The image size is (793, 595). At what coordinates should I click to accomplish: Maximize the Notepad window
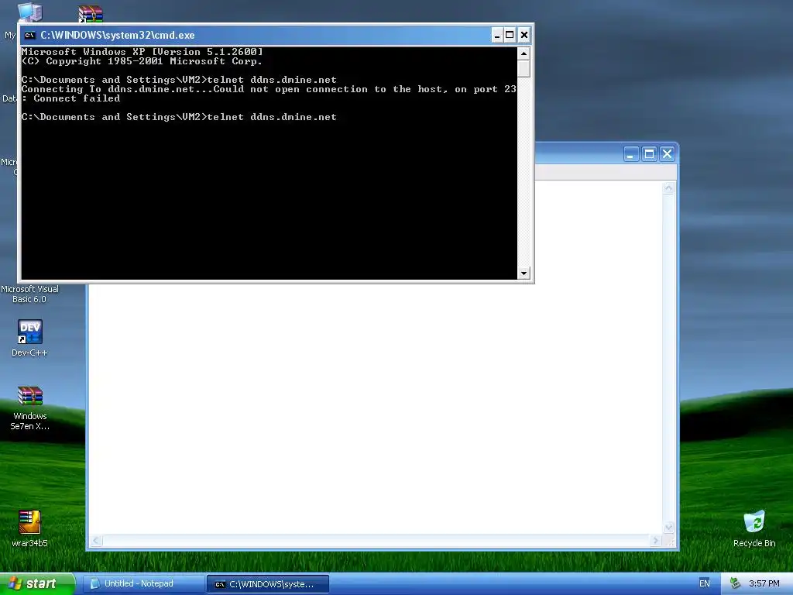(x=650, y=154)
